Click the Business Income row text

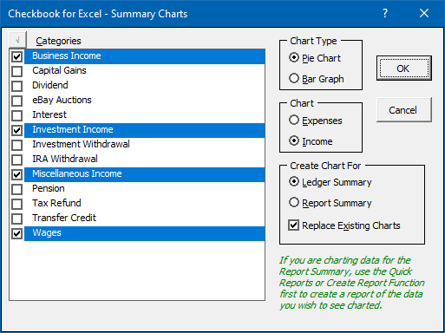67,55
